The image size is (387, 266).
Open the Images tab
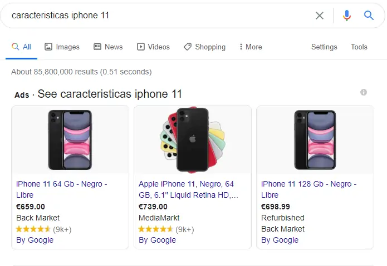point(62,47)
